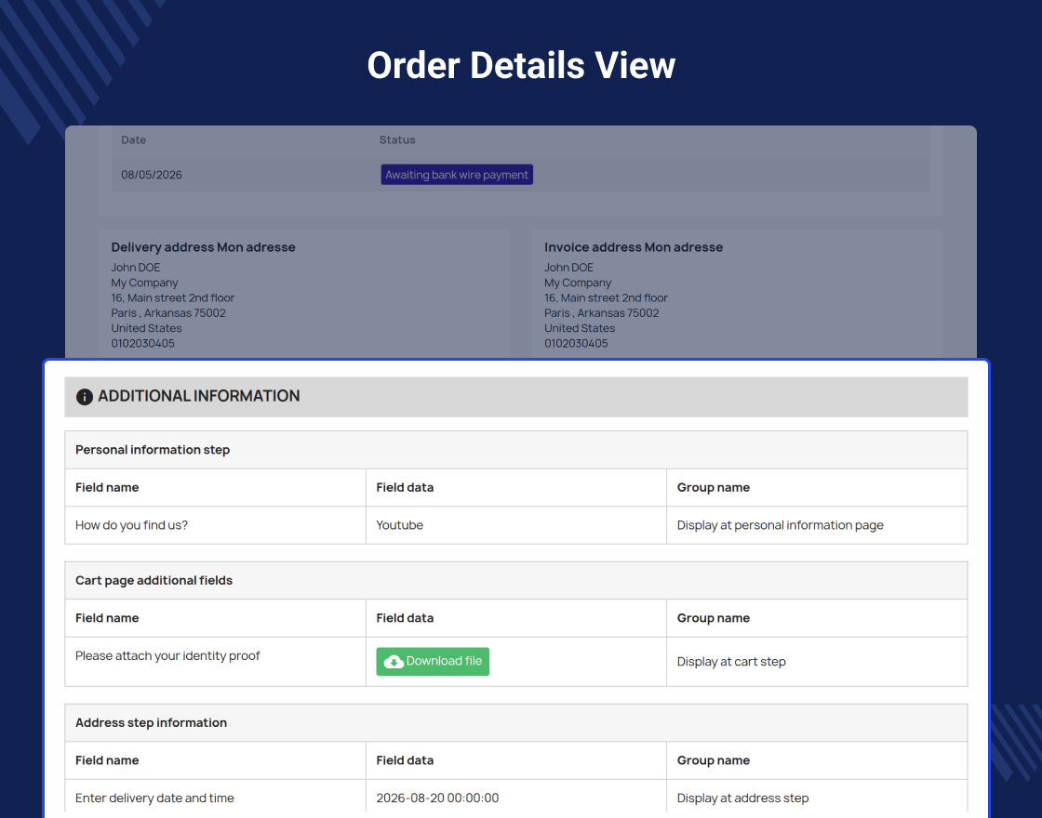1042x818 pixels.
Task: Click the Date column label
Action: (134, 140)
